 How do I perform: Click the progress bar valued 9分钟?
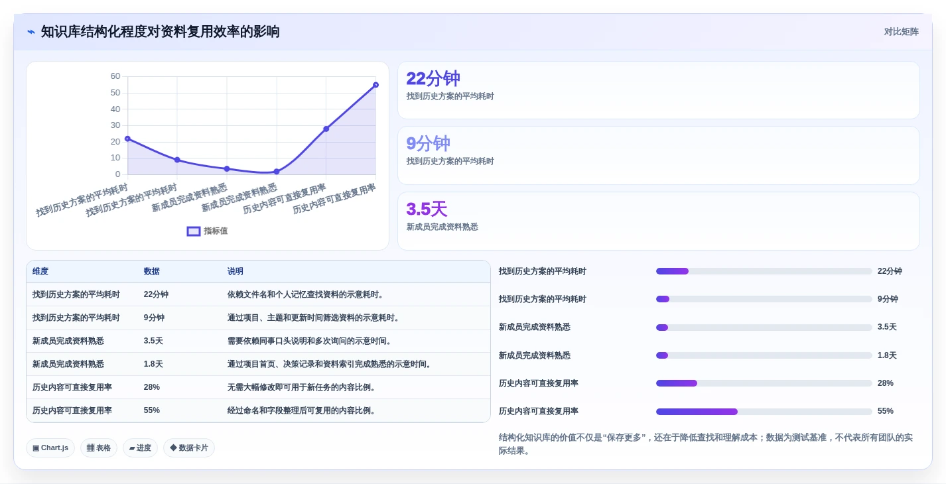click(764, 299)
